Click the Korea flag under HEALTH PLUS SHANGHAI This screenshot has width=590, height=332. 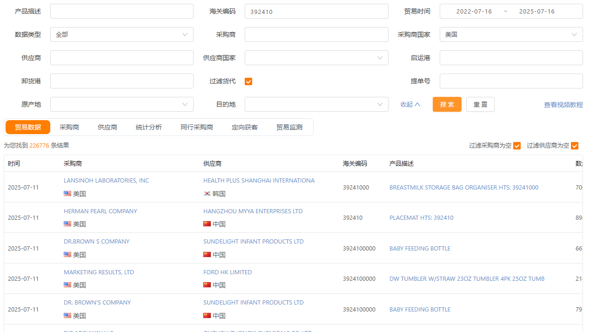tap(207, 194)
